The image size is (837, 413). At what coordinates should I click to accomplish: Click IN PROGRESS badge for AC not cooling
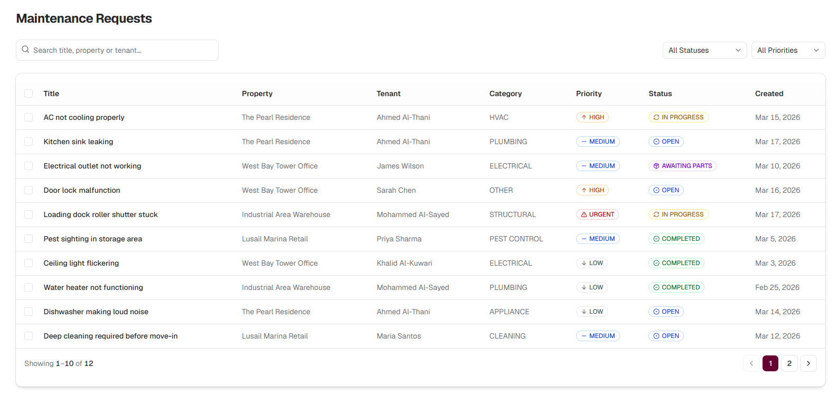click(678, 117)
